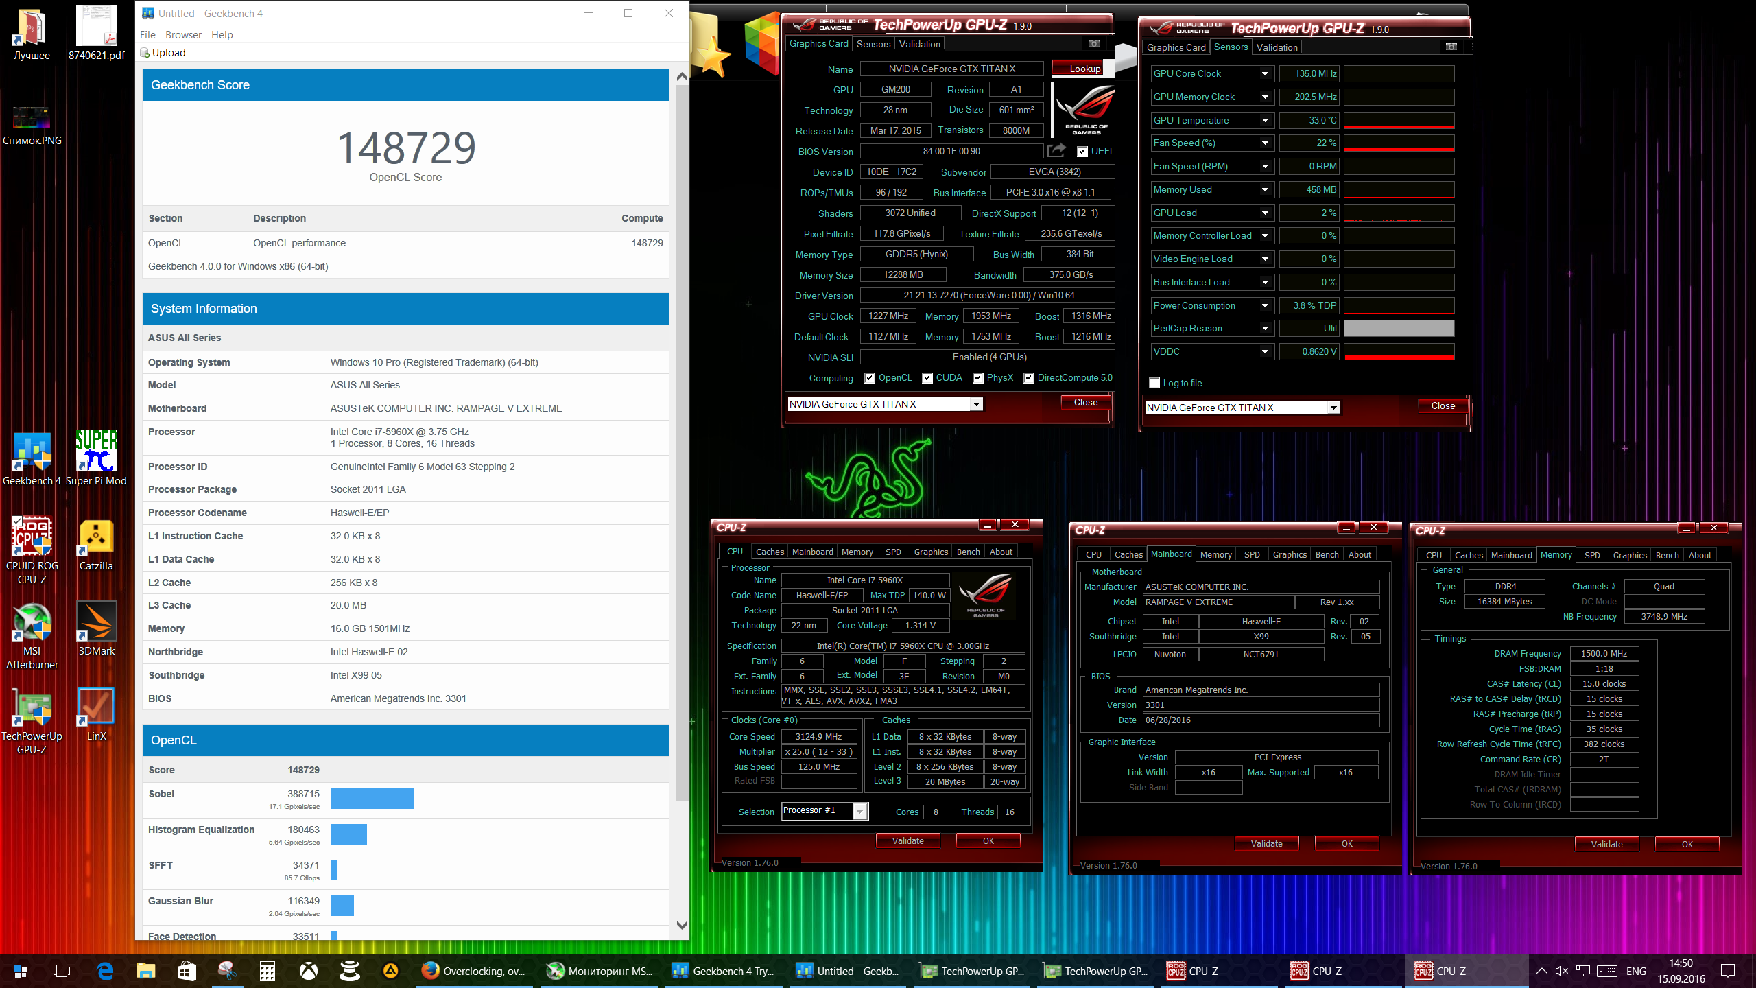Open the Action Center notification icon
This screenshot has width=1756, height=988.
(1728, 971)
